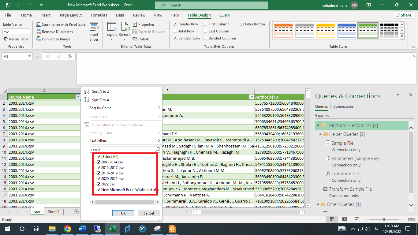Open the Name Box dropdown

click(x=30, y=56)
